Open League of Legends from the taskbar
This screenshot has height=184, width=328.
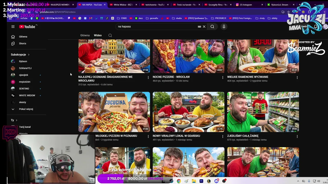coord(209,181)
